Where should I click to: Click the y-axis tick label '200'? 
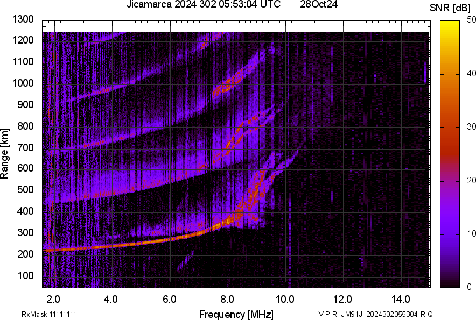tap(25, 254)
